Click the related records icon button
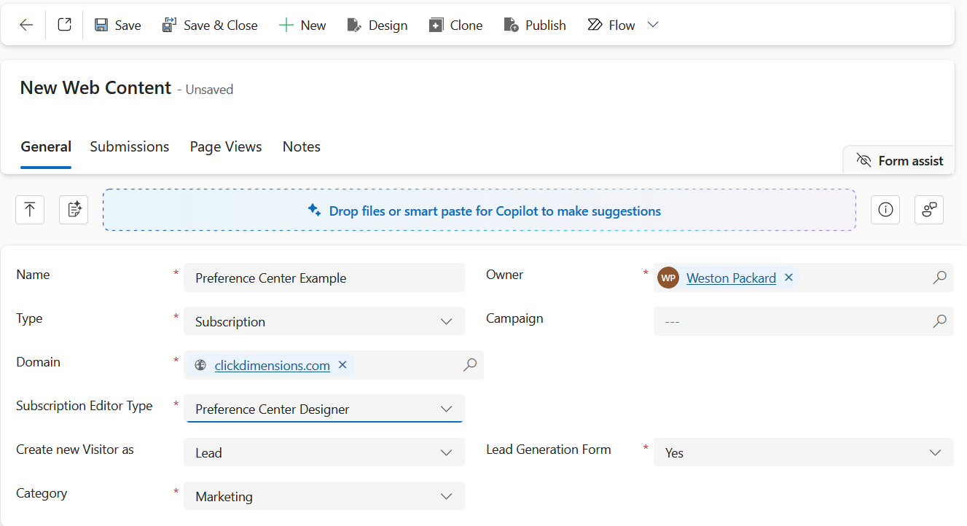The image size is (967, 526). (x=929, y=210)
